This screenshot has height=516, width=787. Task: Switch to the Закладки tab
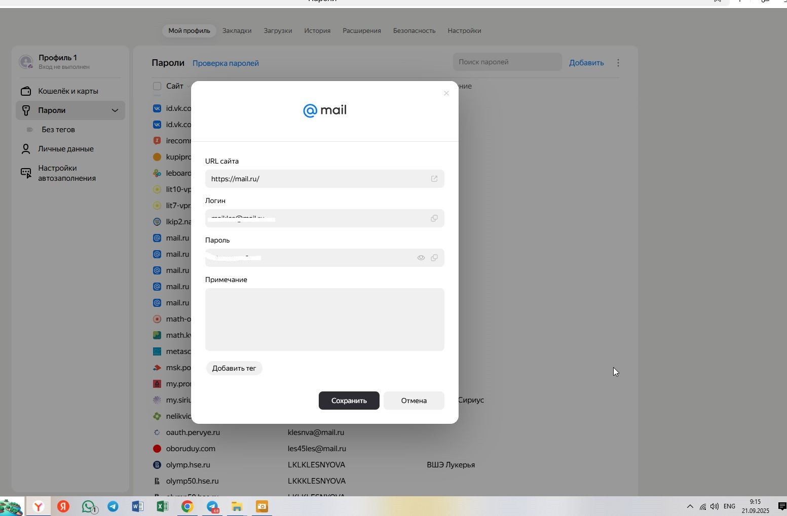click(237, 31)
